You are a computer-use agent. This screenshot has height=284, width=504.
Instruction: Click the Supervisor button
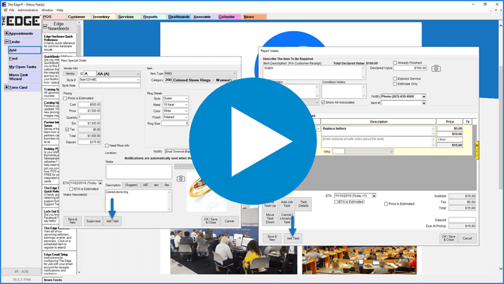point(93,221)
